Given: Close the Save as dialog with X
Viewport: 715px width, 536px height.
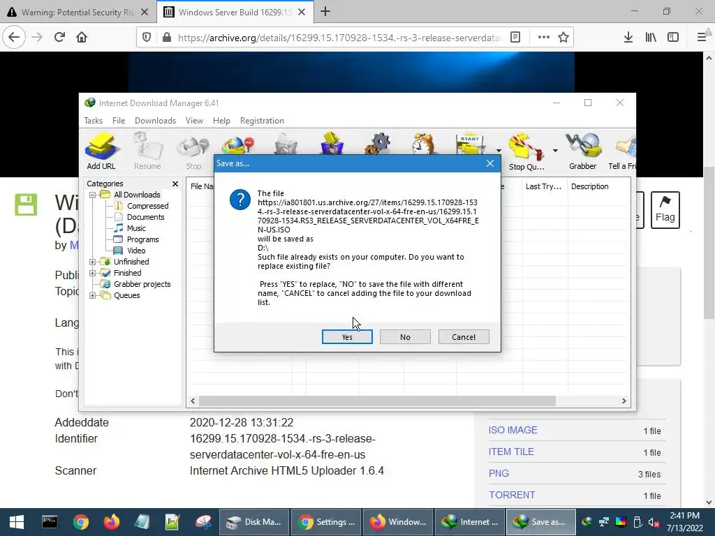Looking at the screenshot, I should click(490, 163).
